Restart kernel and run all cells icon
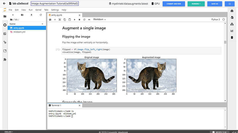This screenshot has height=133, width=238. [x=89, y=20]
